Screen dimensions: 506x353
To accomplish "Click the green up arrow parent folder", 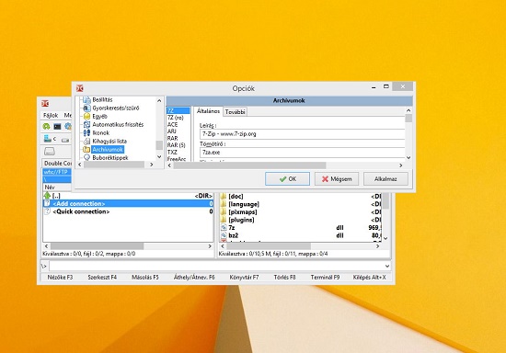I will coord(48,196).
